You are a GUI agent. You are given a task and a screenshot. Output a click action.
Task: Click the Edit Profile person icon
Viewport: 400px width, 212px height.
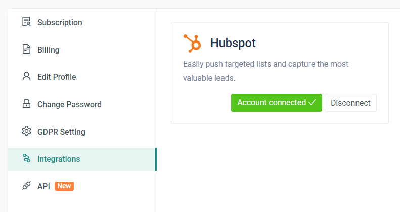(x=26, y=77)
